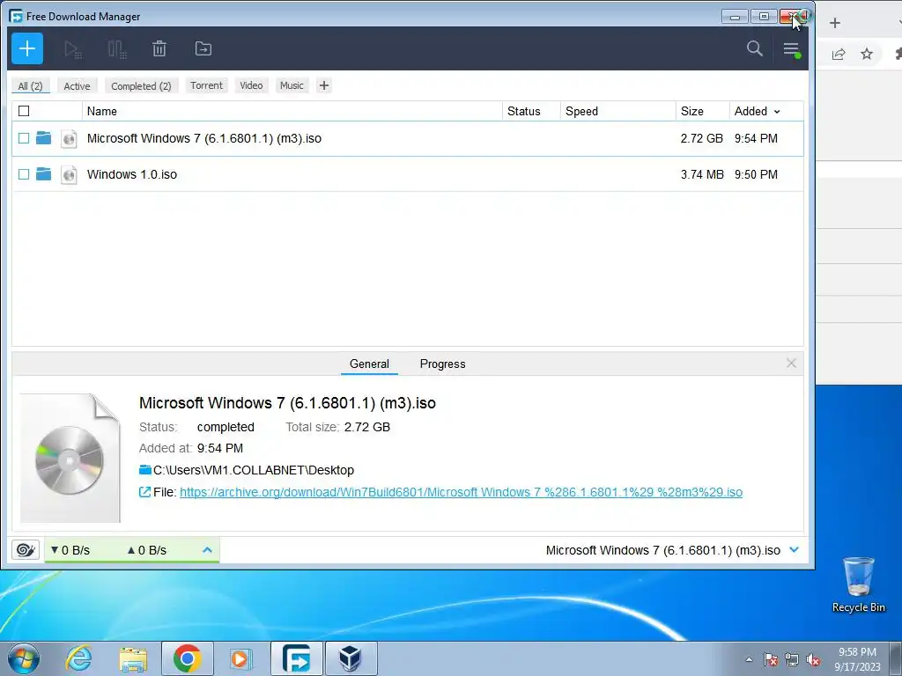The image size is (902, 676).
Task: Filter by the Torrent tag
Action: click(206, 85)
